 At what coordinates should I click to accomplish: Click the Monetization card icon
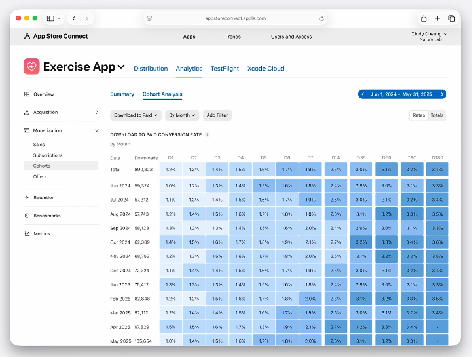point(27,130)
